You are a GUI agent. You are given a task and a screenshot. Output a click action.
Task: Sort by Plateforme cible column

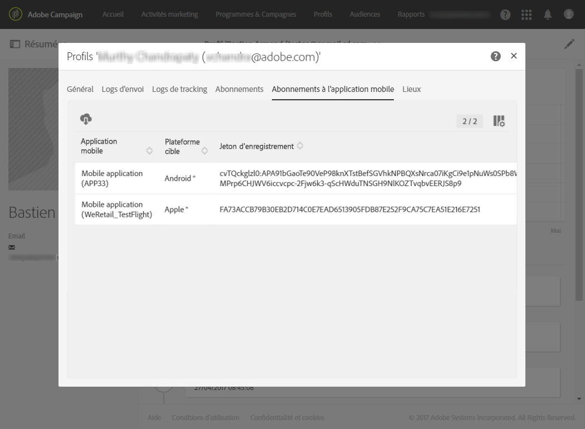(204, 151)
